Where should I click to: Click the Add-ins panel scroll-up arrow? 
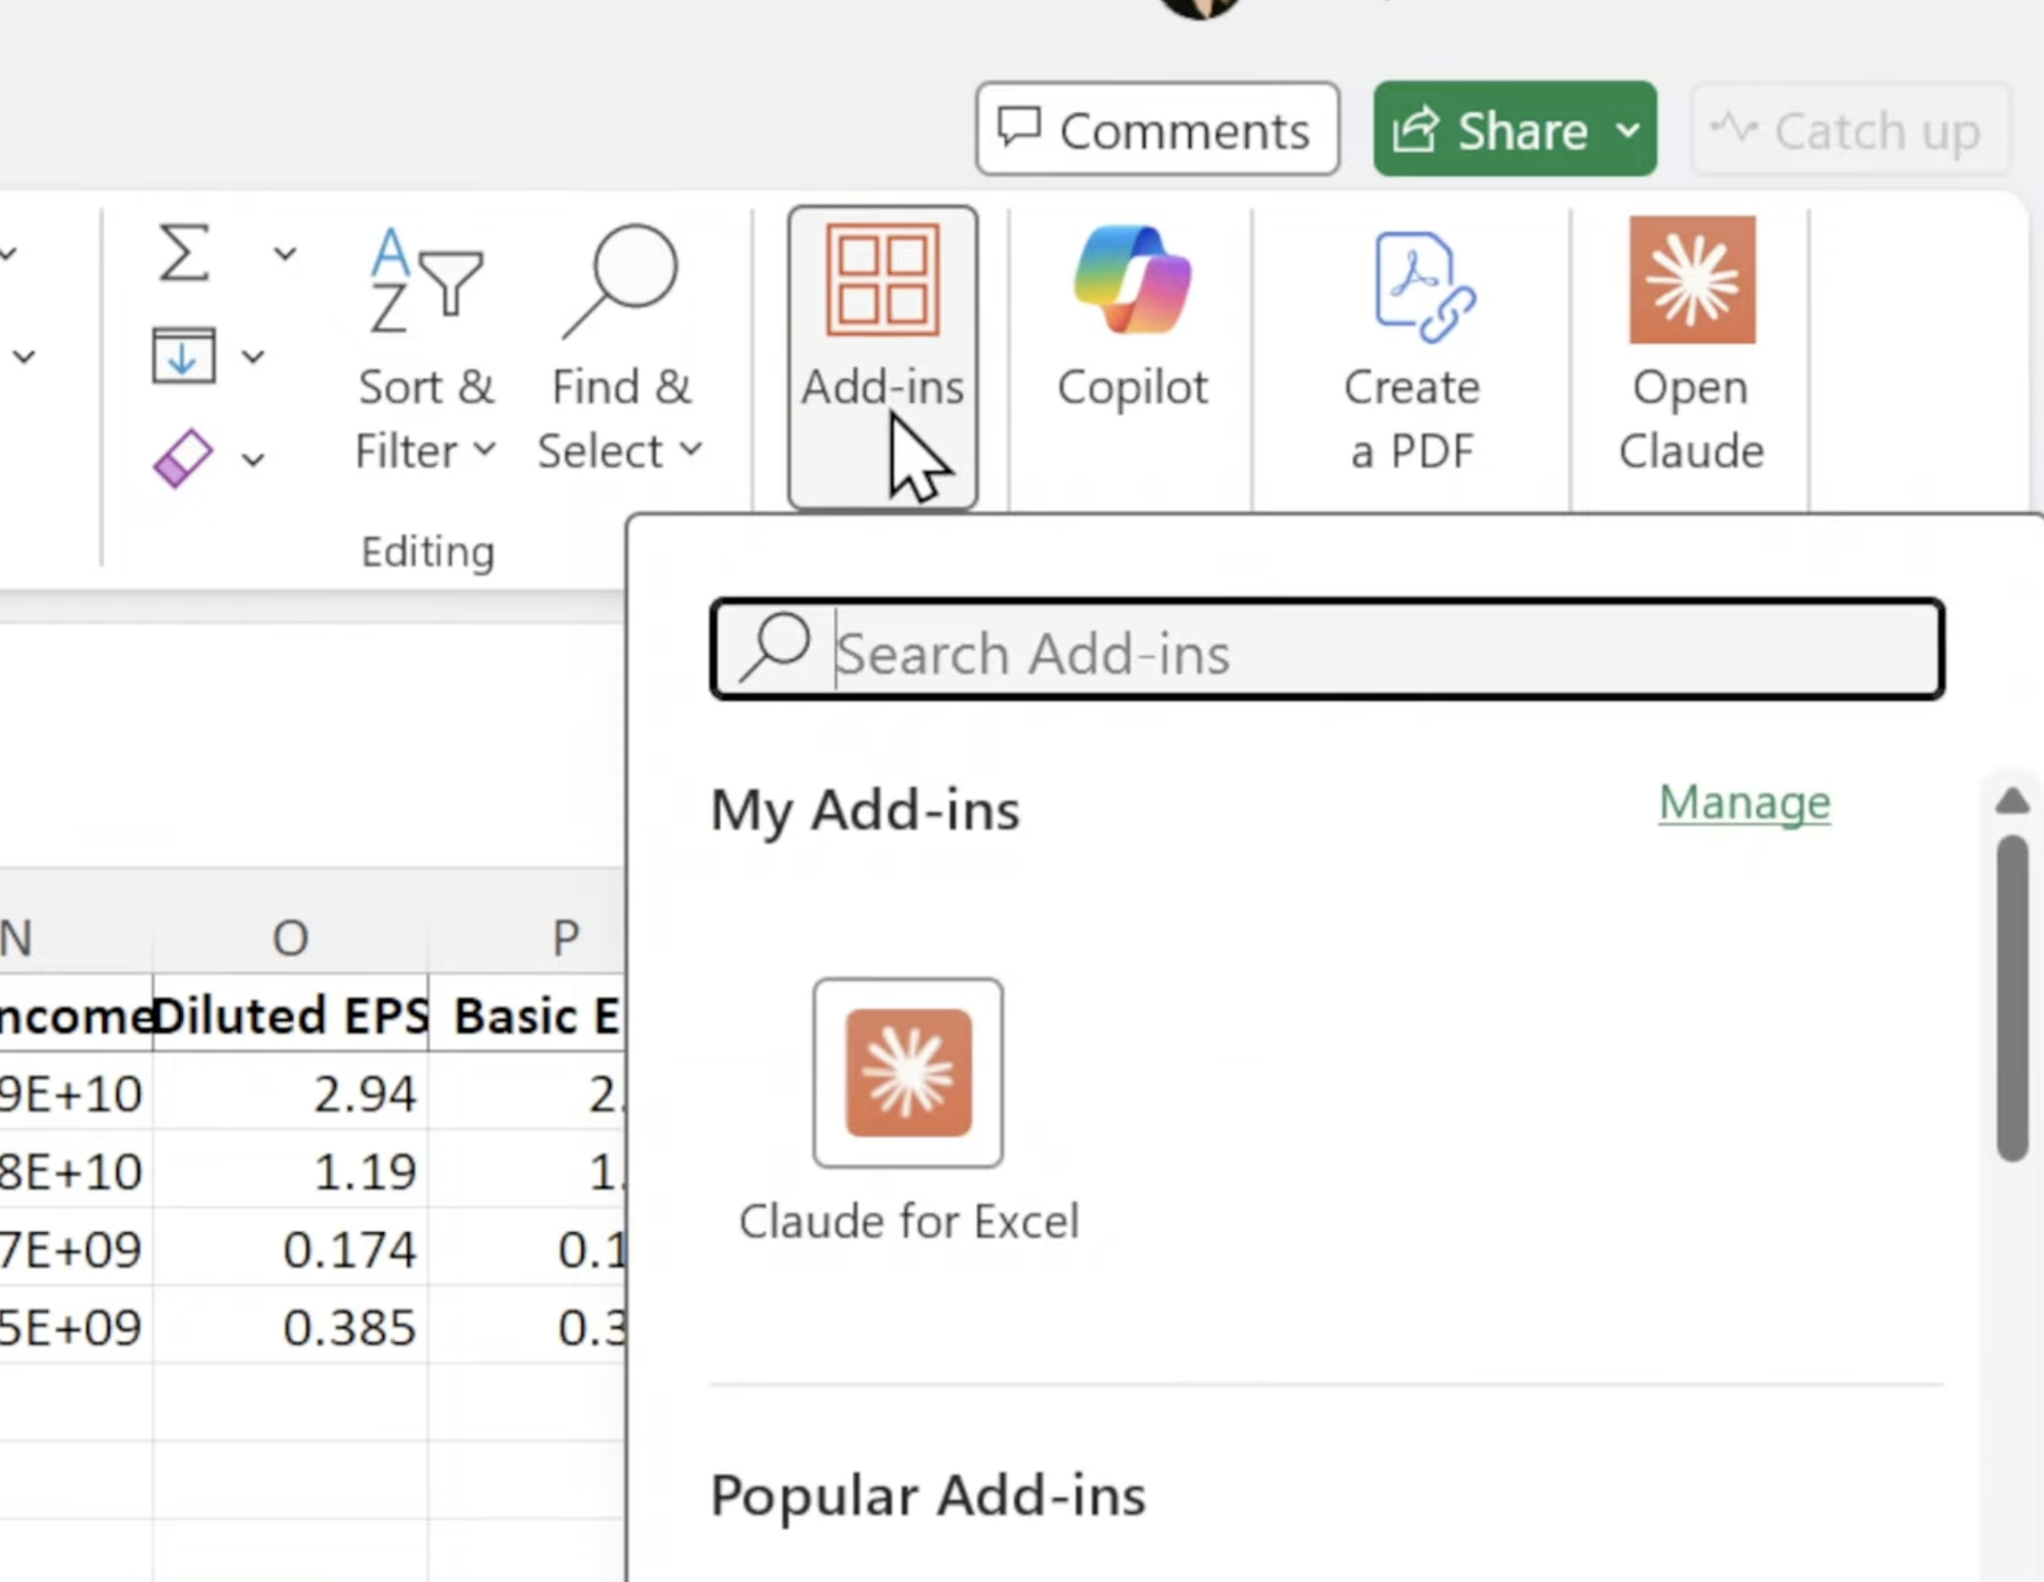[x=2013, y=802]
